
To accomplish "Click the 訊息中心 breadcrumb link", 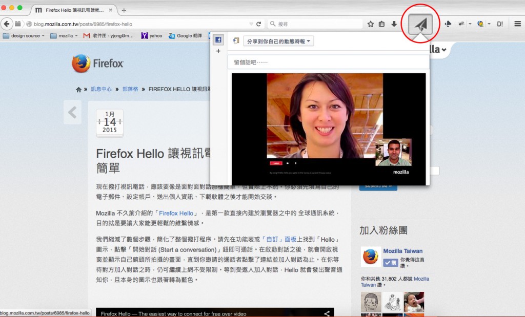I will (x=101, y=89).
